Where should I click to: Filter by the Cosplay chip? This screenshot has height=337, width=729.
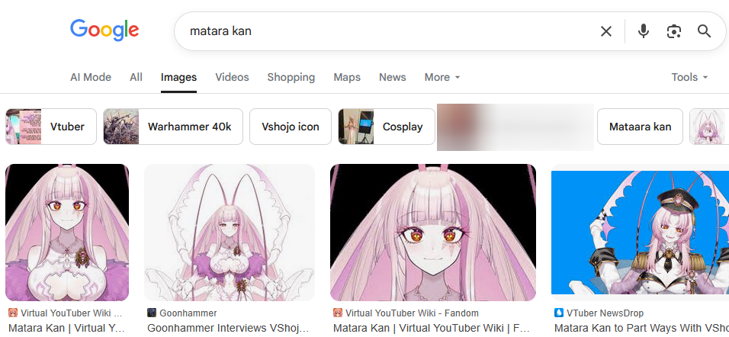(x=387, y=127)
